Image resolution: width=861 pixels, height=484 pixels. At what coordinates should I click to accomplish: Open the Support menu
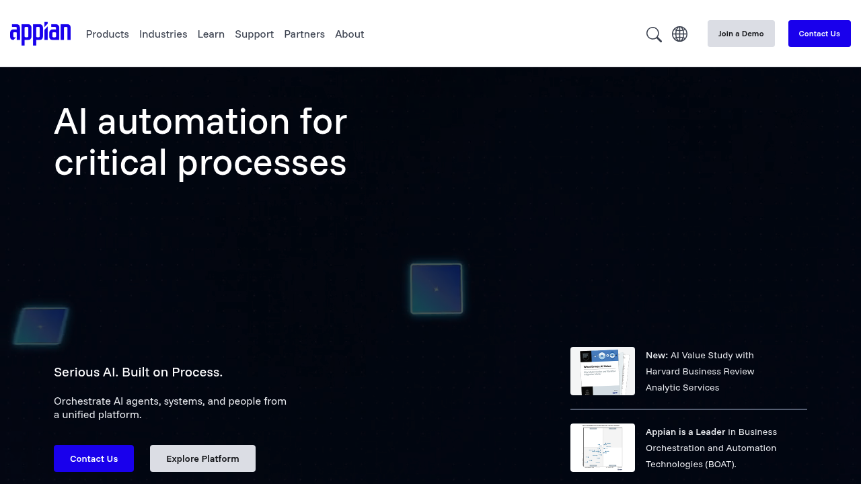pos(254,34)
